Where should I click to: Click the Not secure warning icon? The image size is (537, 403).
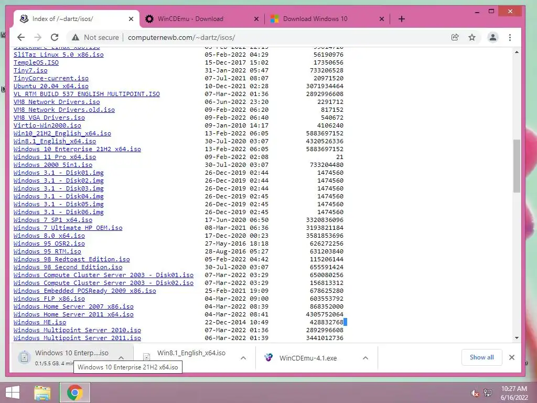76,37
